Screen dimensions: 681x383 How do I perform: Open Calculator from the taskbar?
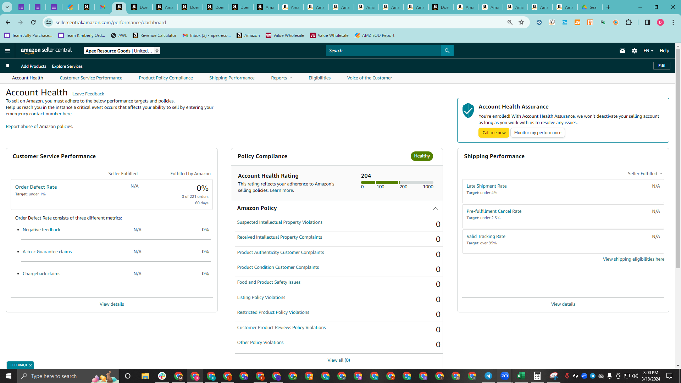coord(537,376)
